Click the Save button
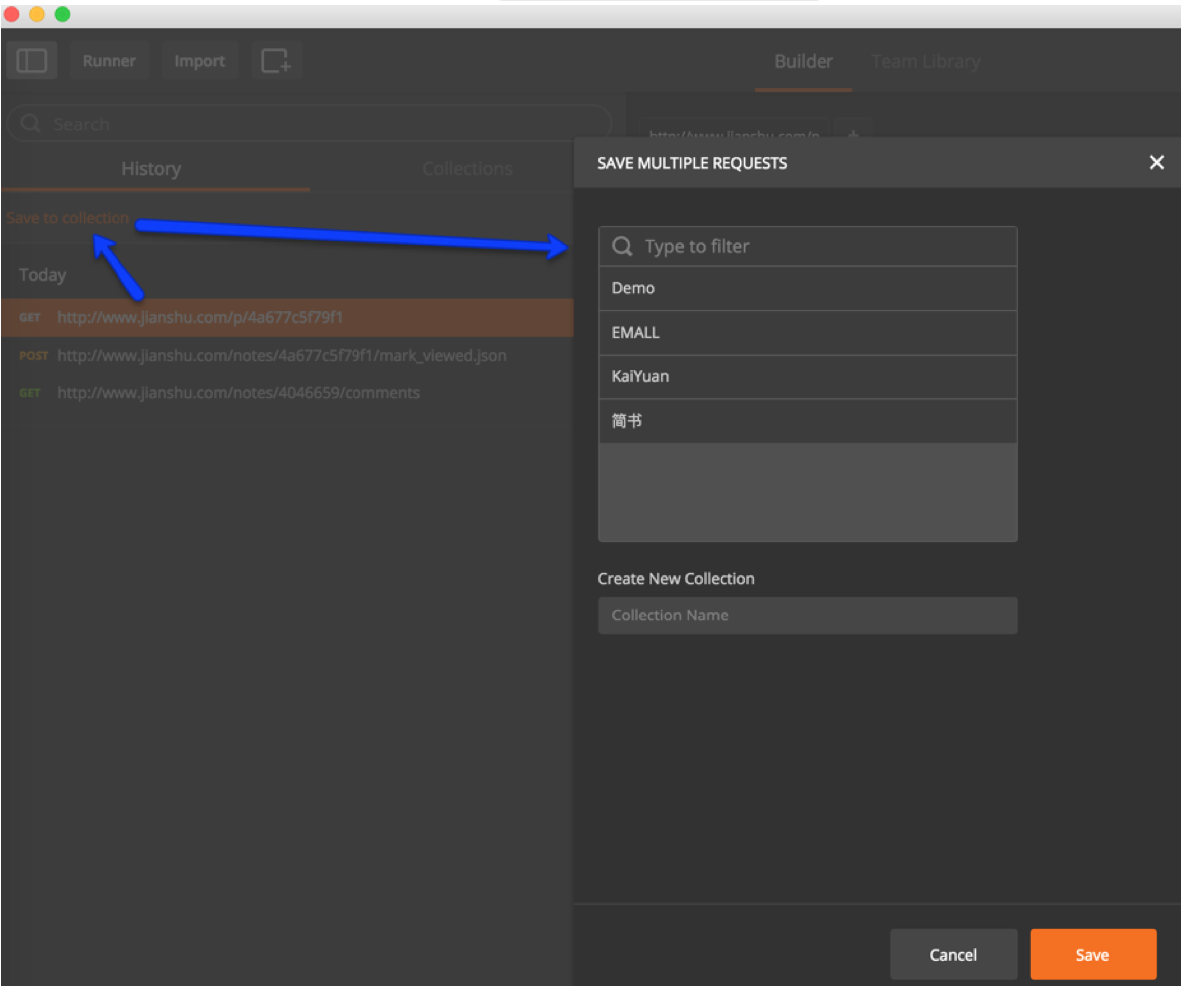Screen dimensions: 1181x986 (x=1093, y=954)
